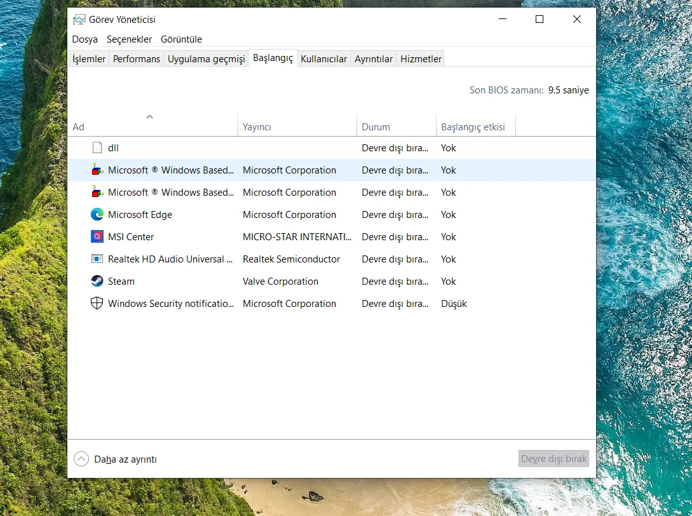The width and height of the screenshot is (692, 516).
Task: Go to the Hizmetler tab
Action: pos(421,59)
